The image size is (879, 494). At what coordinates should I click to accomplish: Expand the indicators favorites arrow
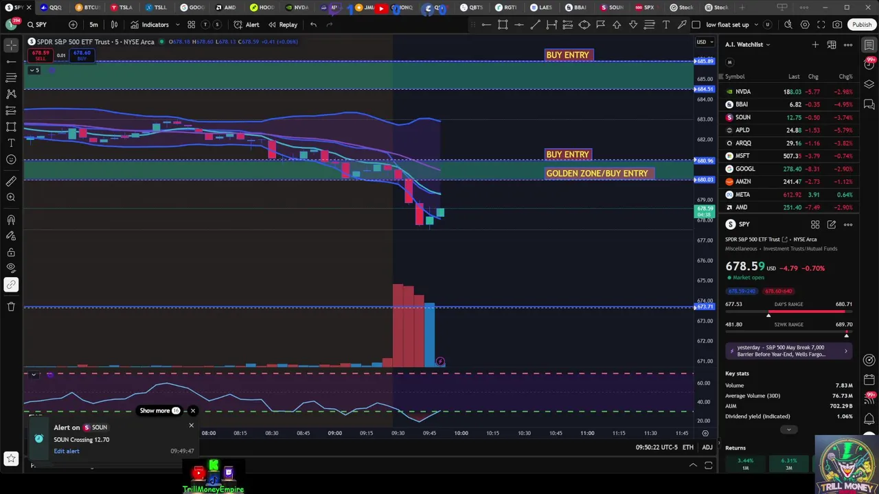(x=177, y=25)
